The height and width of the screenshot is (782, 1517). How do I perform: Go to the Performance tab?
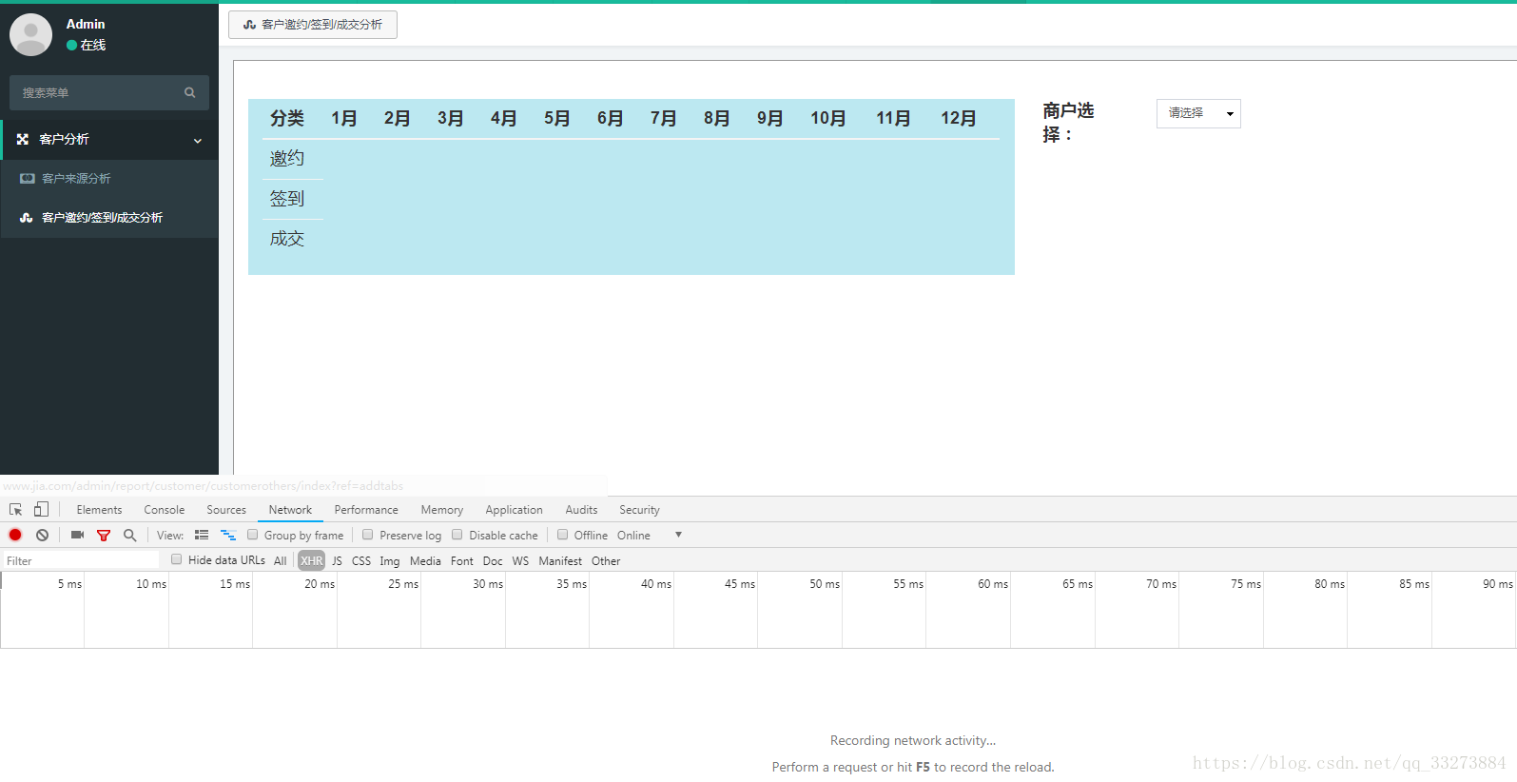tap(366, 510)
